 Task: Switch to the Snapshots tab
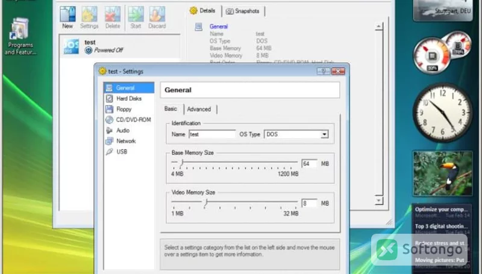(x=243, y=11)
